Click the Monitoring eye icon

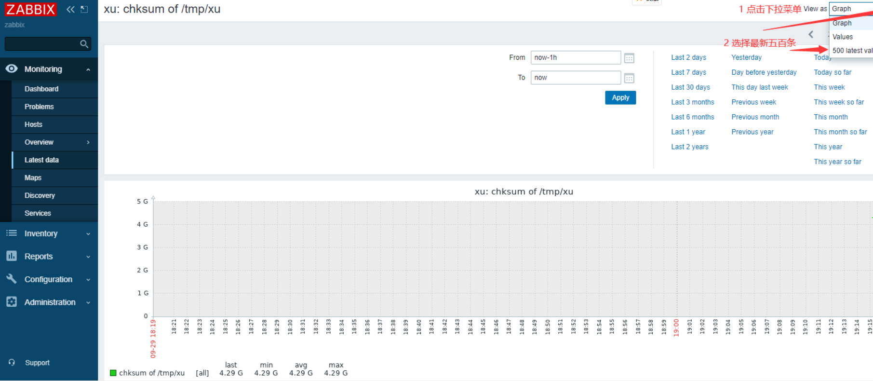point(12,69)
